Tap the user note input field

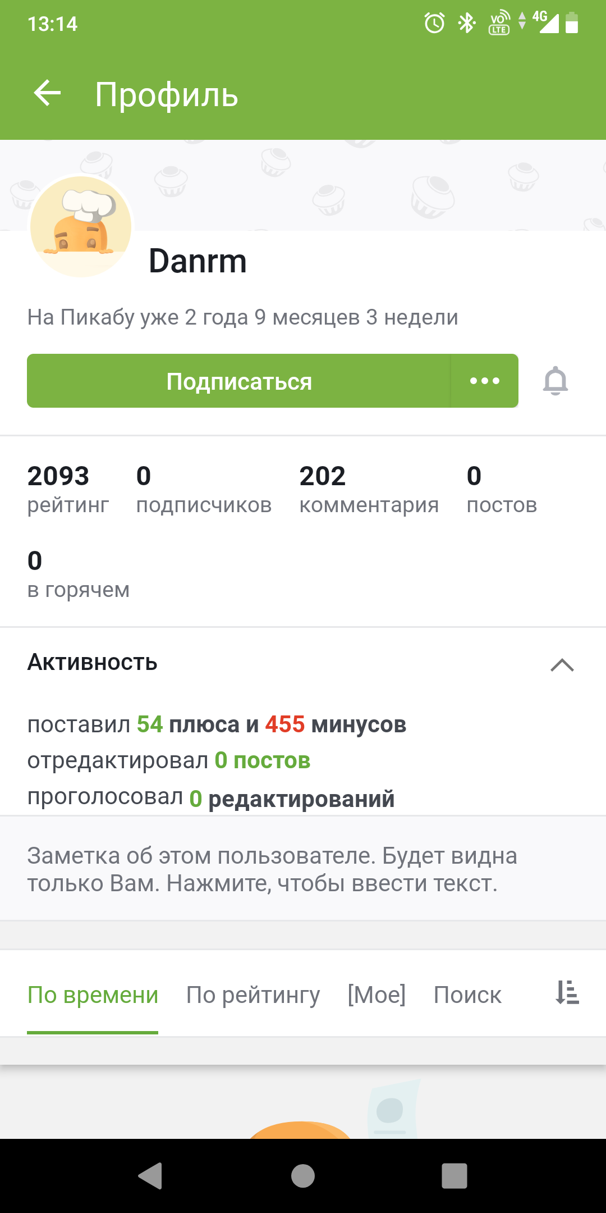coord(303,869)
